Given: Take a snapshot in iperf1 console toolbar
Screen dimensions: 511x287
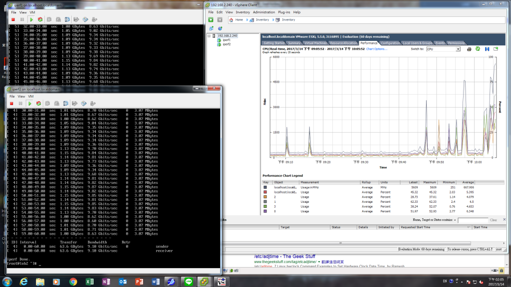Looking at the screenshot, I should pos(49,19).
